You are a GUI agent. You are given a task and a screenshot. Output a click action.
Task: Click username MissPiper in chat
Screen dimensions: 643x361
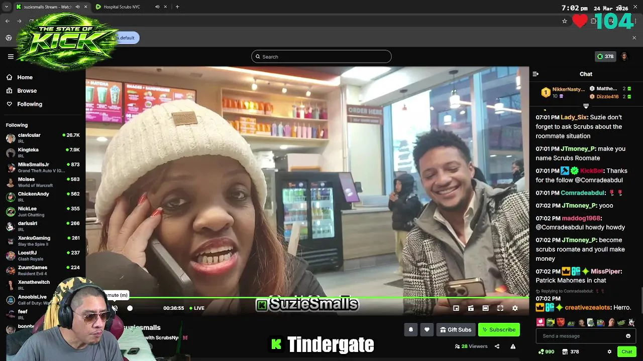click(x=605, y=271)
